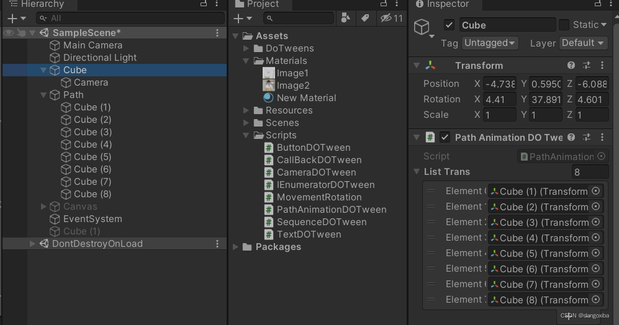The image size is (619, 325).
Task: Open Transform preset settings icon
Action: [587, 66]
